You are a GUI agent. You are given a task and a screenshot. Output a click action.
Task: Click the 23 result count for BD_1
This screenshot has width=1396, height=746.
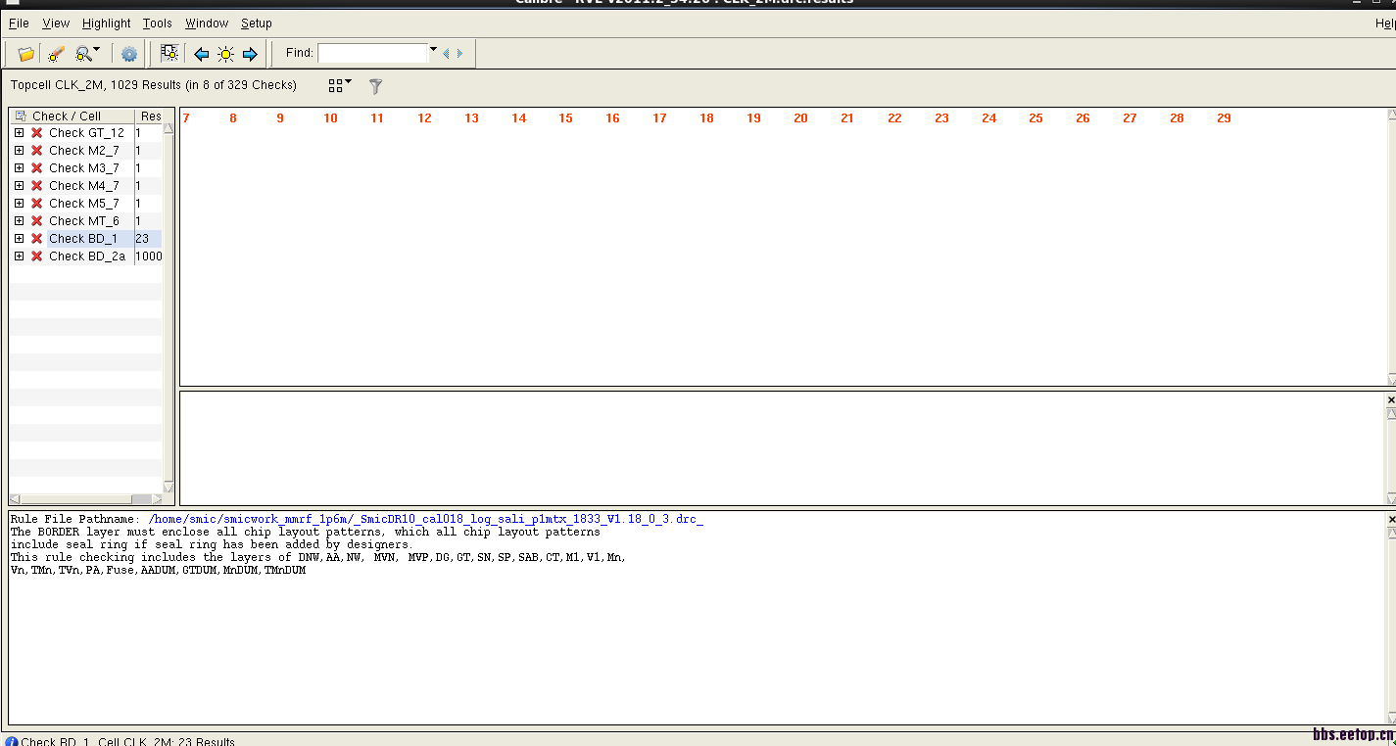(x=142, y=239)
